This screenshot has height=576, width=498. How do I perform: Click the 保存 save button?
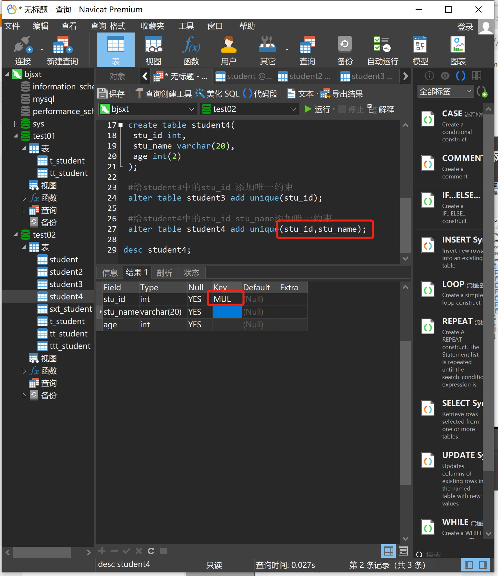[111, 94]
